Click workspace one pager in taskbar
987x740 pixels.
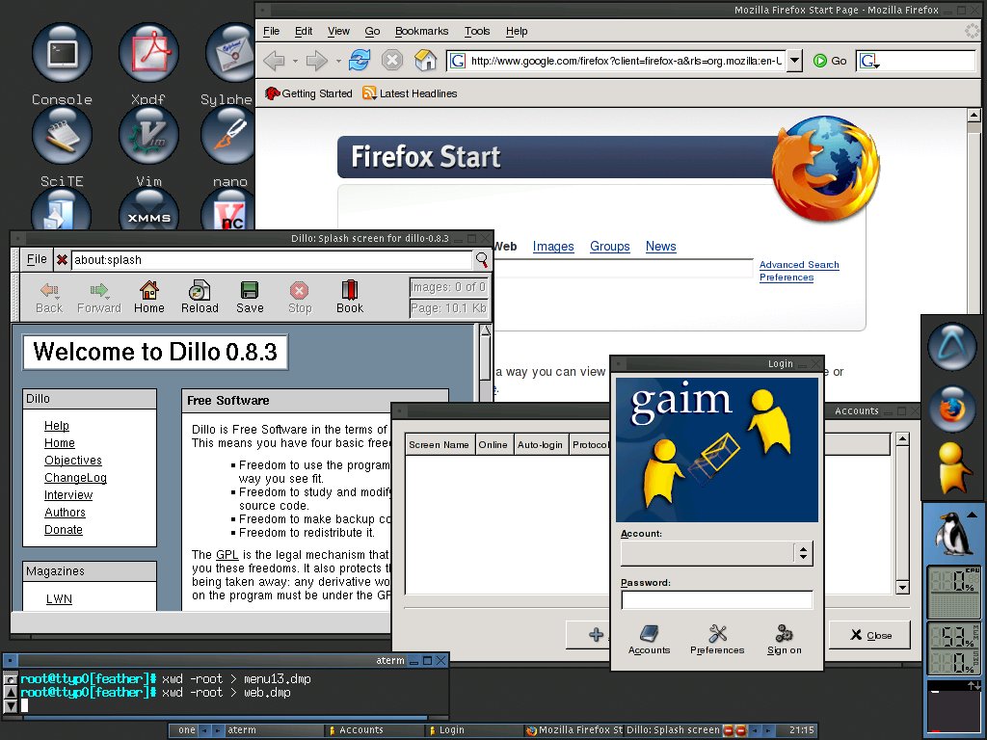186,730
